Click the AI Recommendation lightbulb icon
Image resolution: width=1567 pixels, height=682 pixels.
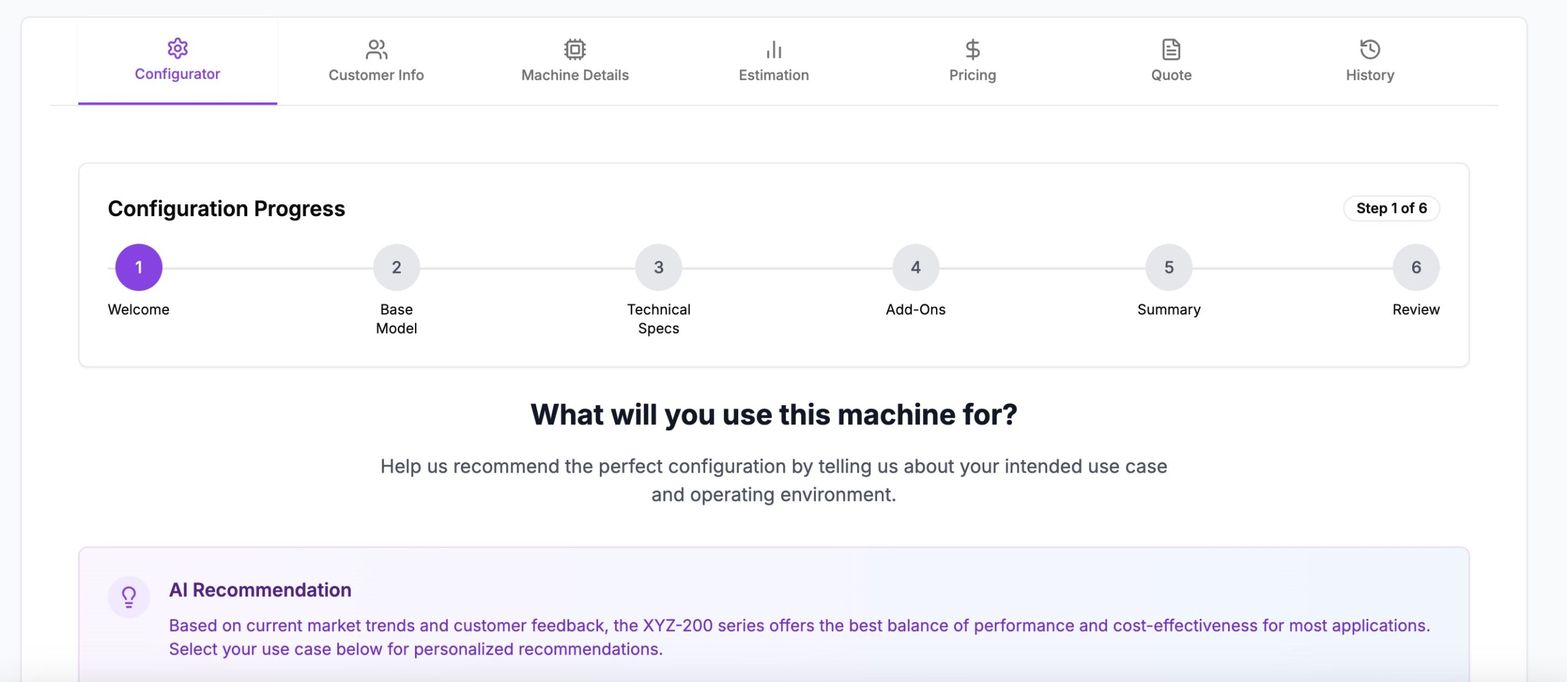click(129, 597)
